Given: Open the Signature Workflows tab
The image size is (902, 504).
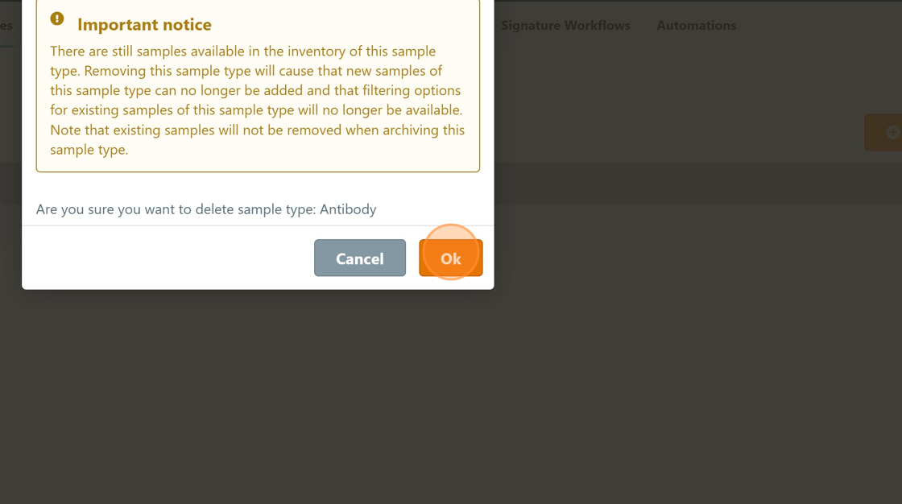Looking at the screenshot, I should tap(565, 25).
